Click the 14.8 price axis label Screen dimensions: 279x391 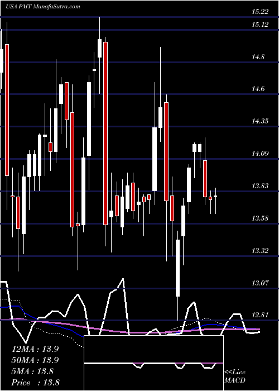tap(258, 57)
